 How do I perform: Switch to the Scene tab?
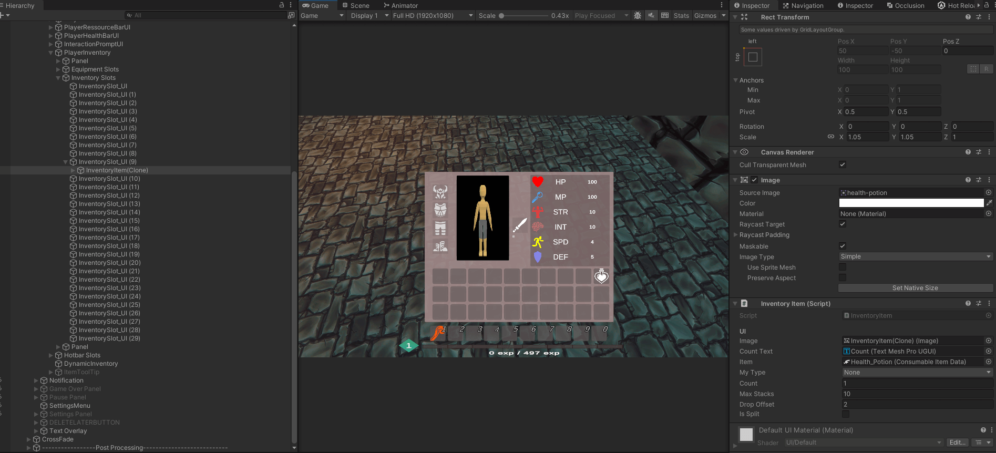coord(356,5)
